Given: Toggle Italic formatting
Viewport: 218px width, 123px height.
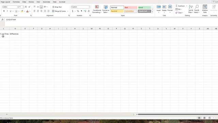Looking at the screenshot, I should pos(7,11).
